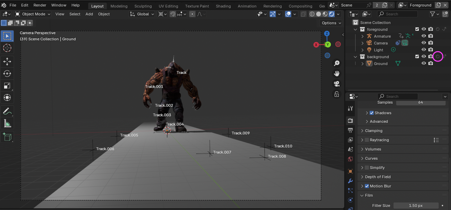Click the Add menu in viewport header
The width and height of the screenshot is (451, 210).
click(x=89, y=14)
